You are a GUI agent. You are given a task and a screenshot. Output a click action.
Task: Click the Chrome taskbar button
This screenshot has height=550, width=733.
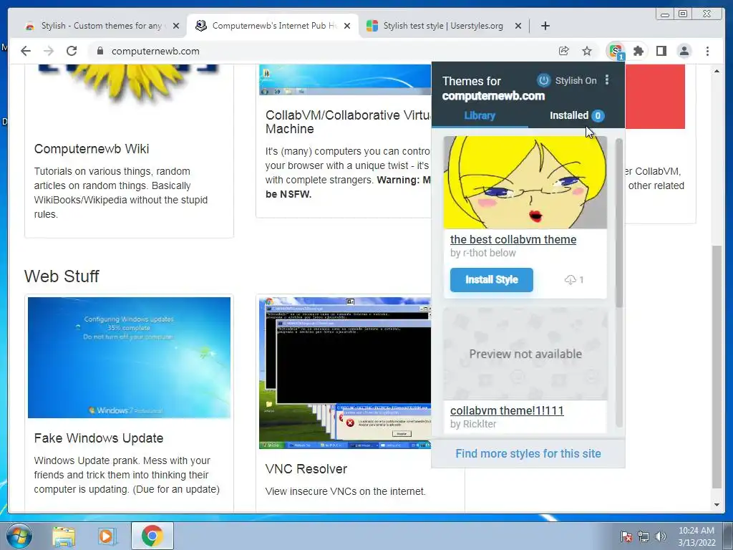(x=152, y=536)
